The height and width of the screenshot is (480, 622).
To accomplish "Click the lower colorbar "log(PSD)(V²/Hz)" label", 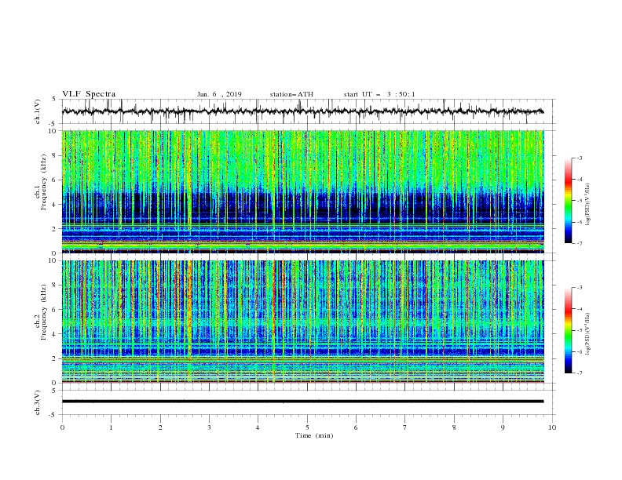I will point(587,333).
